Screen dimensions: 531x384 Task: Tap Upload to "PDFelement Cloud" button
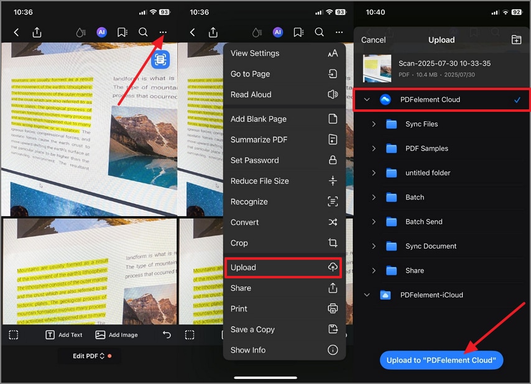pyautogui.click(x=441, y=360)
